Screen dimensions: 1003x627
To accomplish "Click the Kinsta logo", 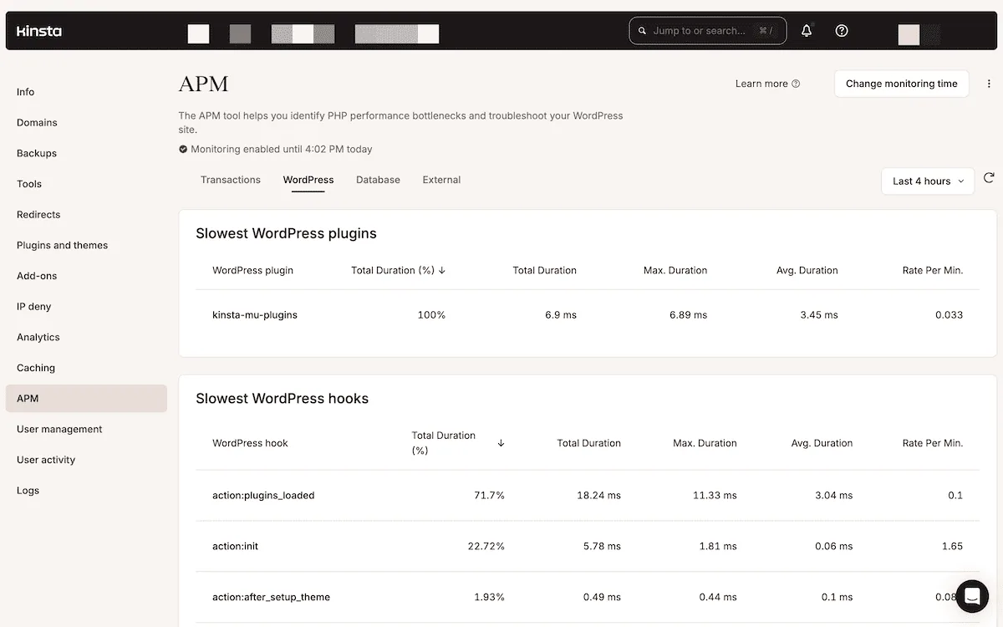I will point(38,31).
